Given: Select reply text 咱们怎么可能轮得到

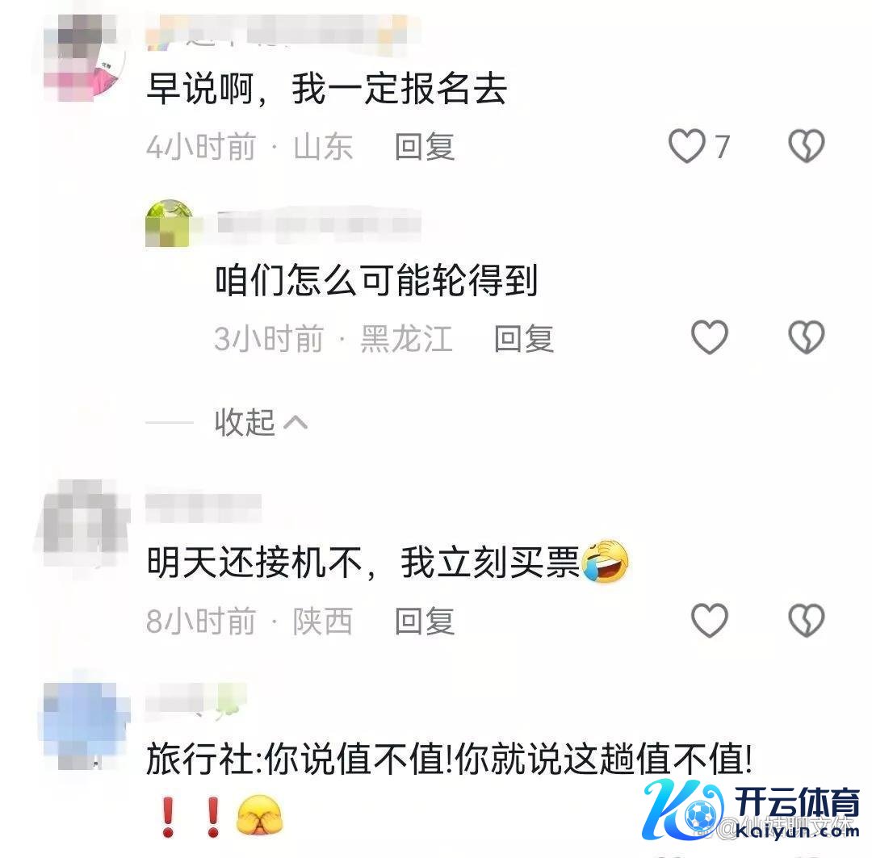Looking at the screenshot, I should pyautogui.click(x=376, y=280).
